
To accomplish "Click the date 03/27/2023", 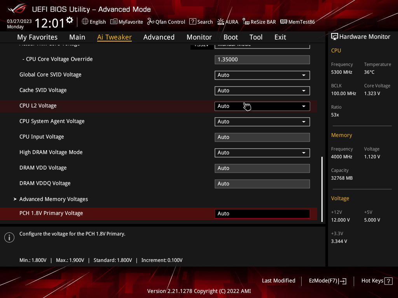I will pos(19,21).
